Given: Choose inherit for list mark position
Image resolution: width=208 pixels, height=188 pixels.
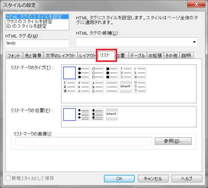Looking at the screenshot, I should coord(112,114).
